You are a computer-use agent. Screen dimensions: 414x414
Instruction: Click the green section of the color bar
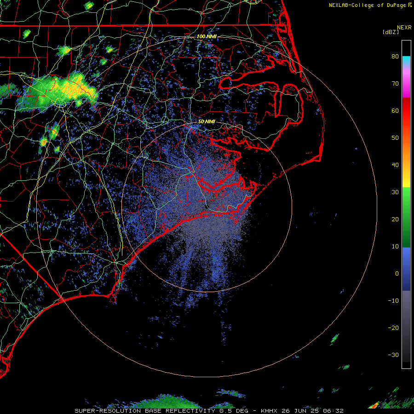406,217
